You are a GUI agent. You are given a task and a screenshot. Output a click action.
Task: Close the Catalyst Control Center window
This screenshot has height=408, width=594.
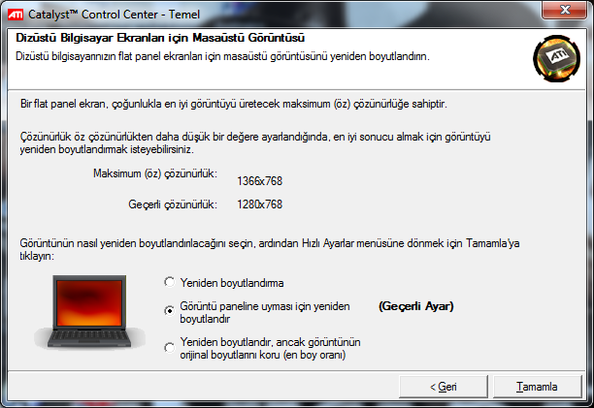pos(565,10)
